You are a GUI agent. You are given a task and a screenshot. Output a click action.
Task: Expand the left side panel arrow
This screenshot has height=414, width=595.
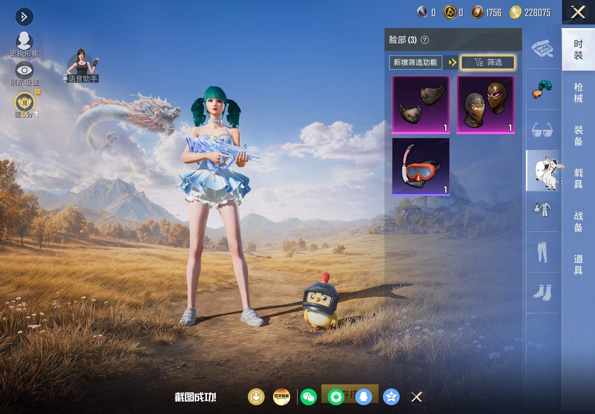tap(24, 17)
